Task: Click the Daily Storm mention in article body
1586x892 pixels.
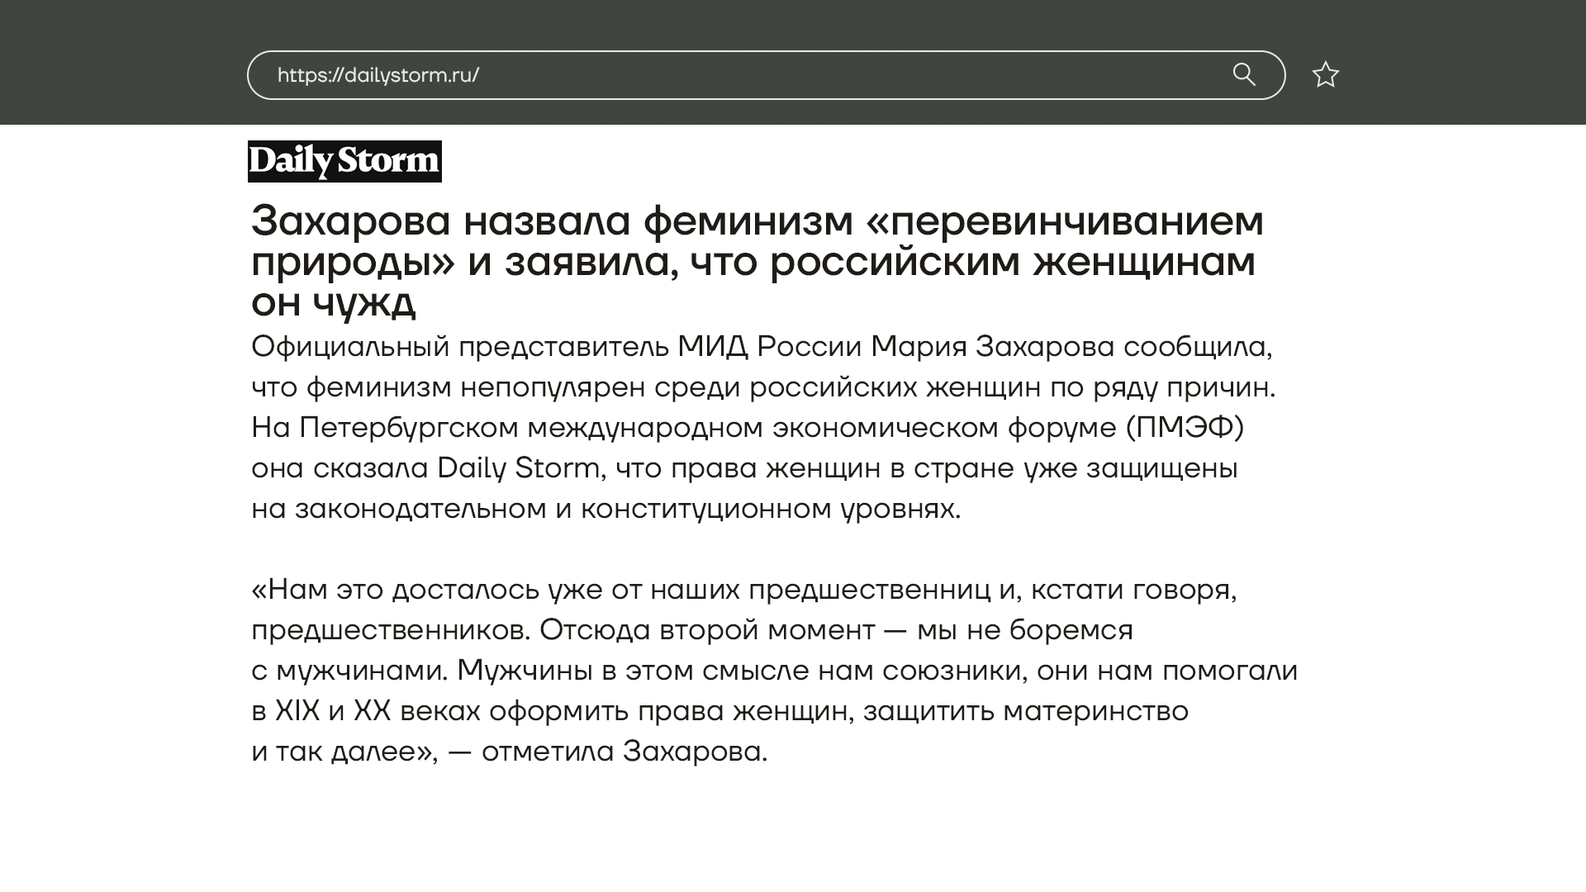Action: [x=517, y=468]
